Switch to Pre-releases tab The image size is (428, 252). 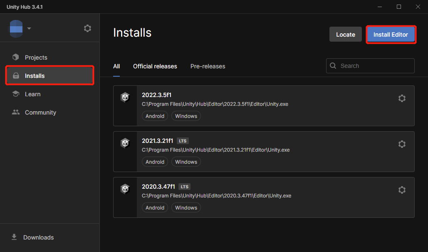pyautogui.click(x=208, y=66)
